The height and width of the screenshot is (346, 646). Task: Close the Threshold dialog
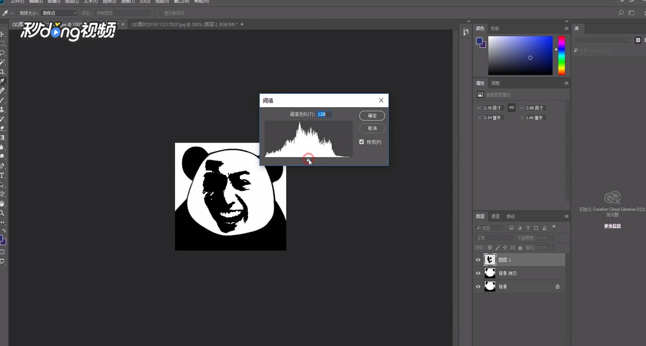381,100
